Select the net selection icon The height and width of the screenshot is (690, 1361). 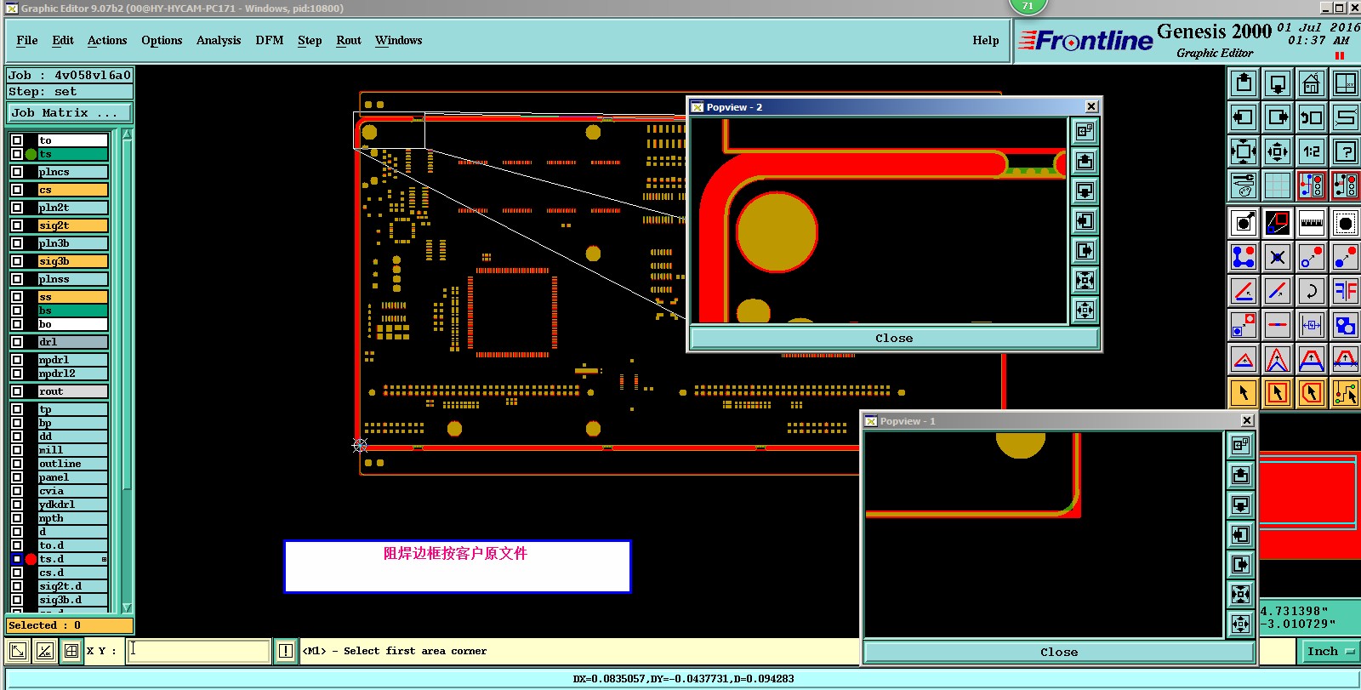(1346, 393)
